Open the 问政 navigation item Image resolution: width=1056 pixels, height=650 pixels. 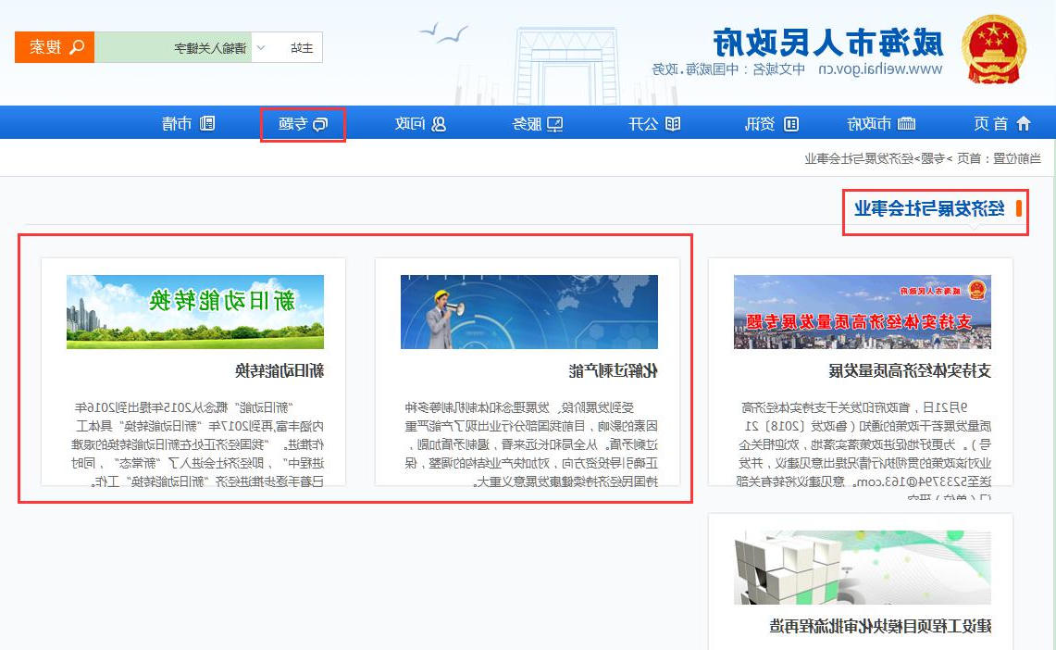pyautogui.click(x=421, y=124)
